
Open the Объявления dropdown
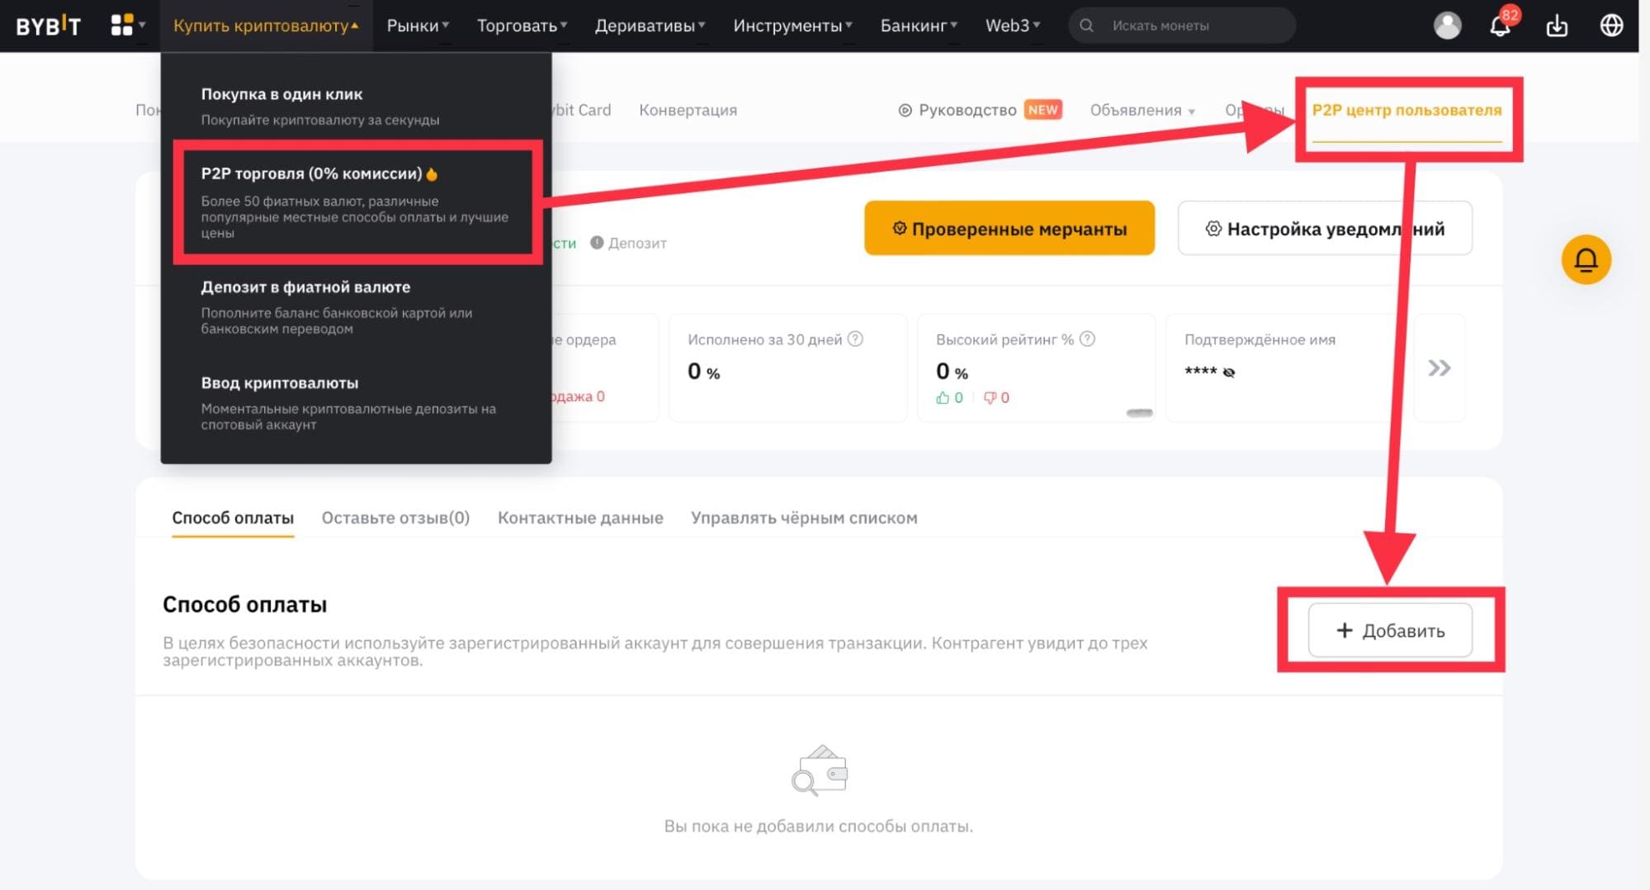point(1142,111)
